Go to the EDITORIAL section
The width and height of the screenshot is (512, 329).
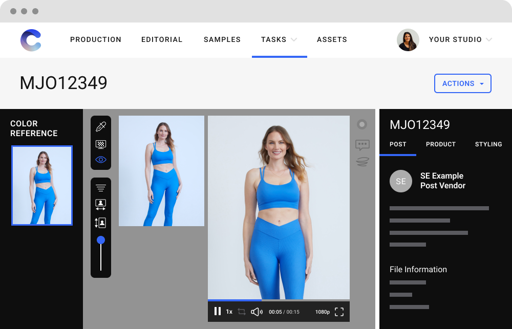coord(162,39)
